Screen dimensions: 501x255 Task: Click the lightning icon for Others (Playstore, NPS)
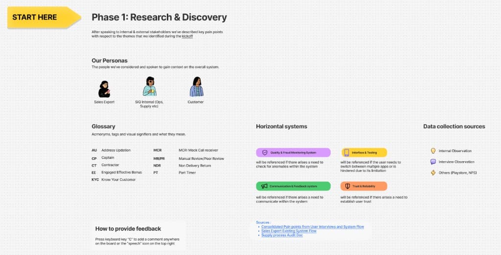pyautogui.click(x=433, y=172)
